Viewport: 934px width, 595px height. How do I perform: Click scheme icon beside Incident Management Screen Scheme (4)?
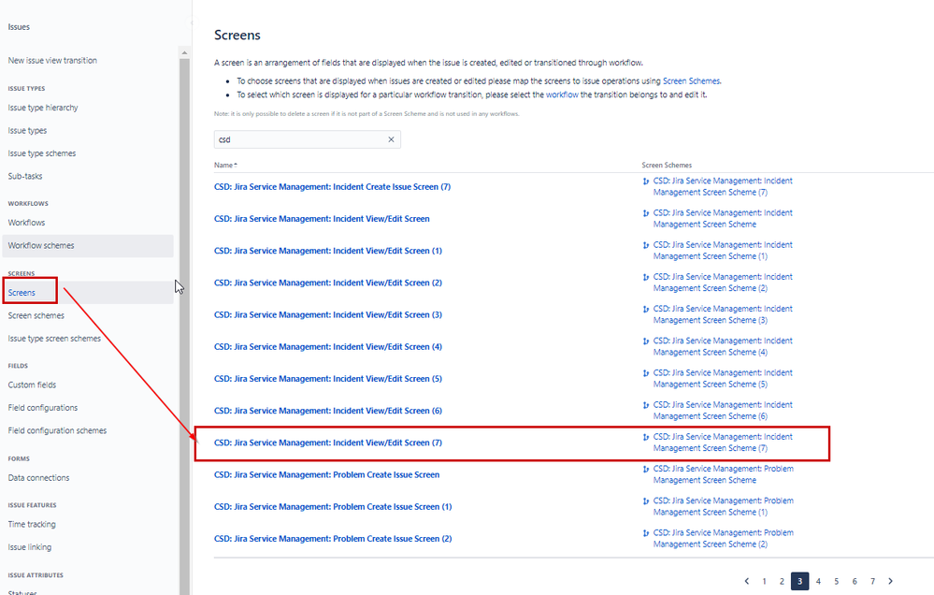pos(646,341)
